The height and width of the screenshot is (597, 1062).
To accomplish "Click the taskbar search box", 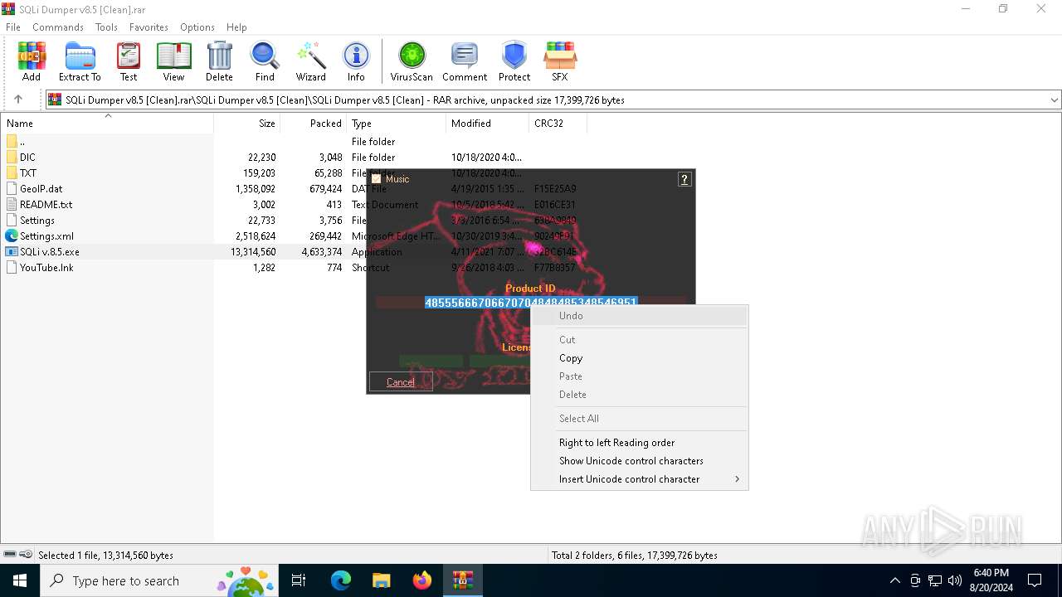I will tap(158, 580).
